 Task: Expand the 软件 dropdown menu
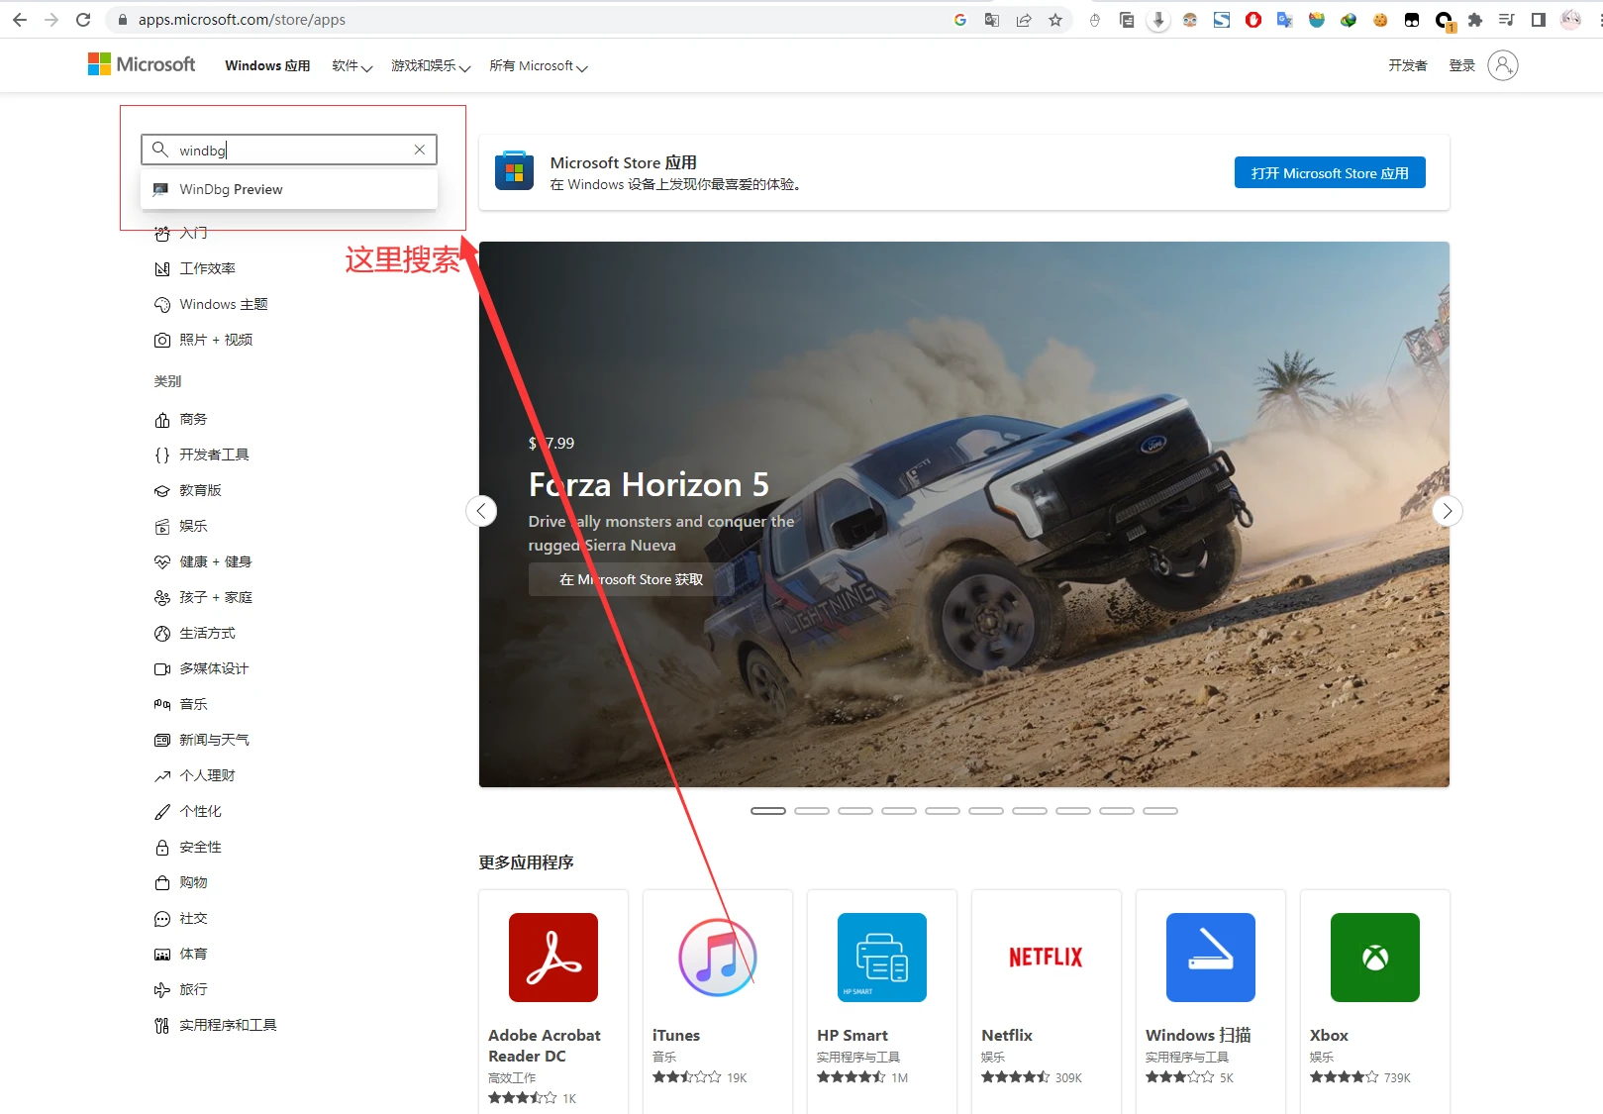[x=352, y=66]
